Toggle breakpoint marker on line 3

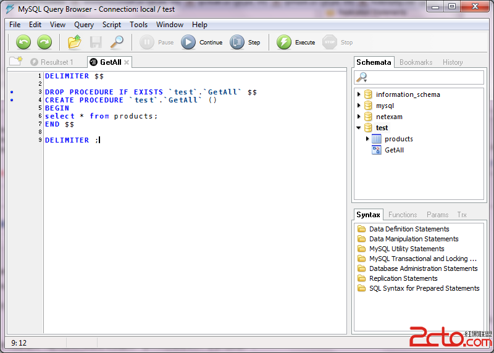pos(12,92)
